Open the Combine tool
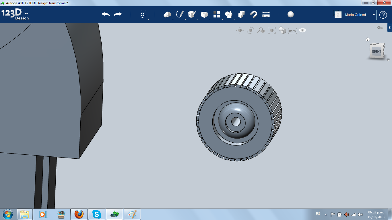Screen dimensions: 392x220 click(x=241, y=14)
